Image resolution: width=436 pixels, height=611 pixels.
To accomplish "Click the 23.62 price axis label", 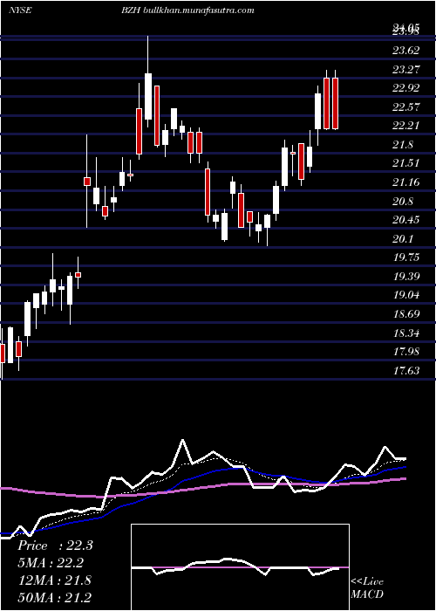I will point(406,51).
